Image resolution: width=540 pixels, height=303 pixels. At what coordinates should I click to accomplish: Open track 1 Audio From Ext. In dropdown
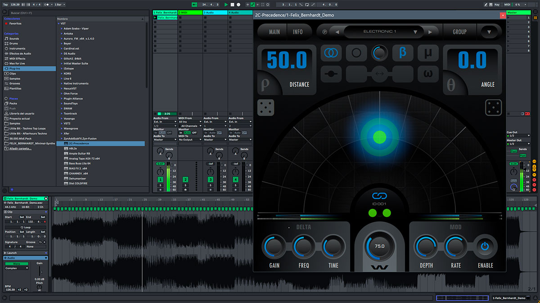click(165, 122)
